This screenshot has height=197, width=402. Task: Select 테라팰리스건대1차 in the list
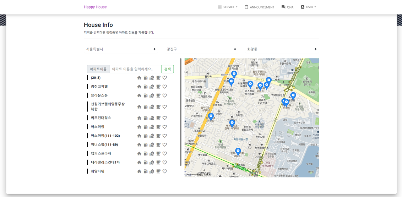pos(105,163)
